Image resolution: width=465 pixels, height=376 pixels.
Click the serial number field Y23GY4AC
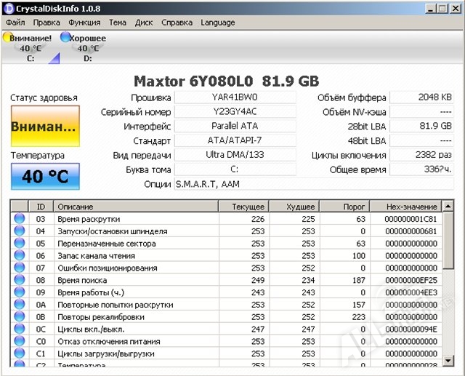coord(236,112)
